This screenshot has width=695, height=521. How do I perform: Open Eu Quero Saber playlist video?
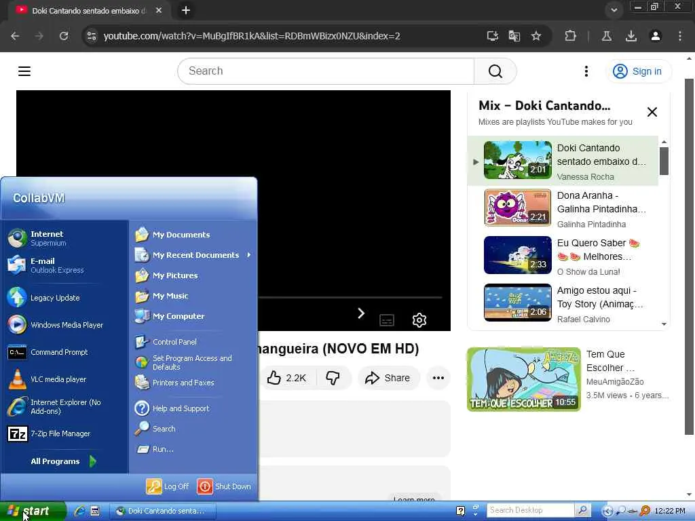pos(563,256)
